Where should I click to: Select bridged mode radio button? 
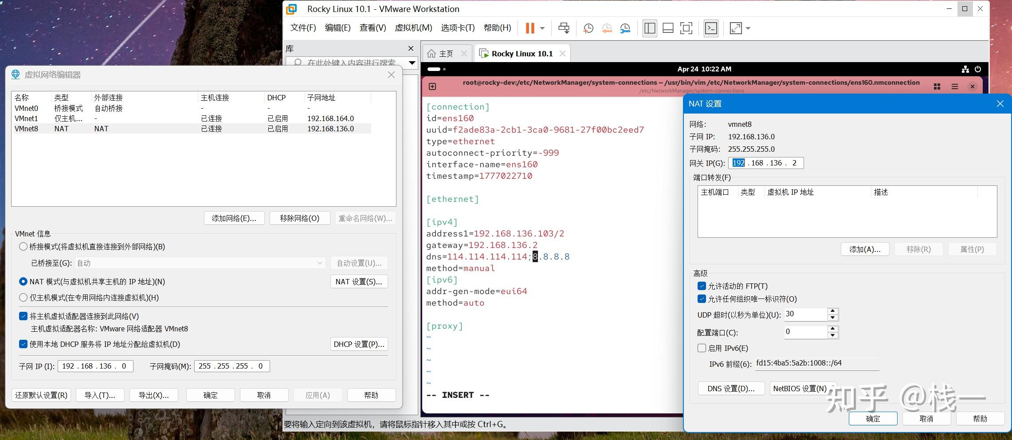pos(23,247)
